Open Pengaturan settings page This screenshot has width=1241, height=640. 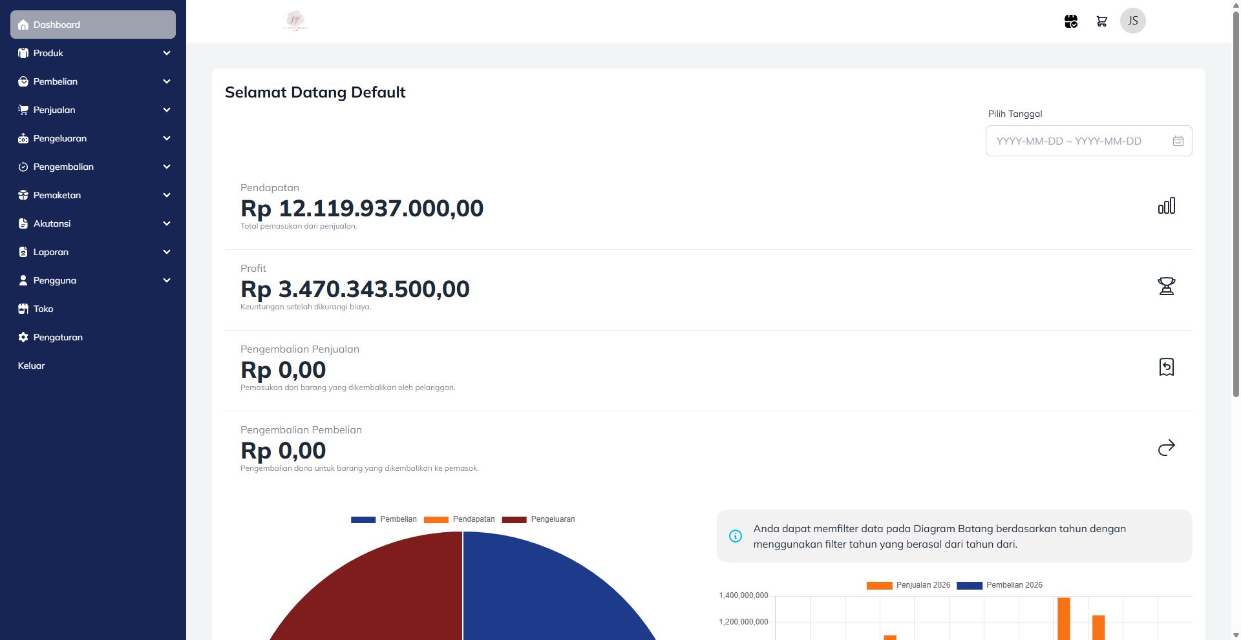[58, 337]
